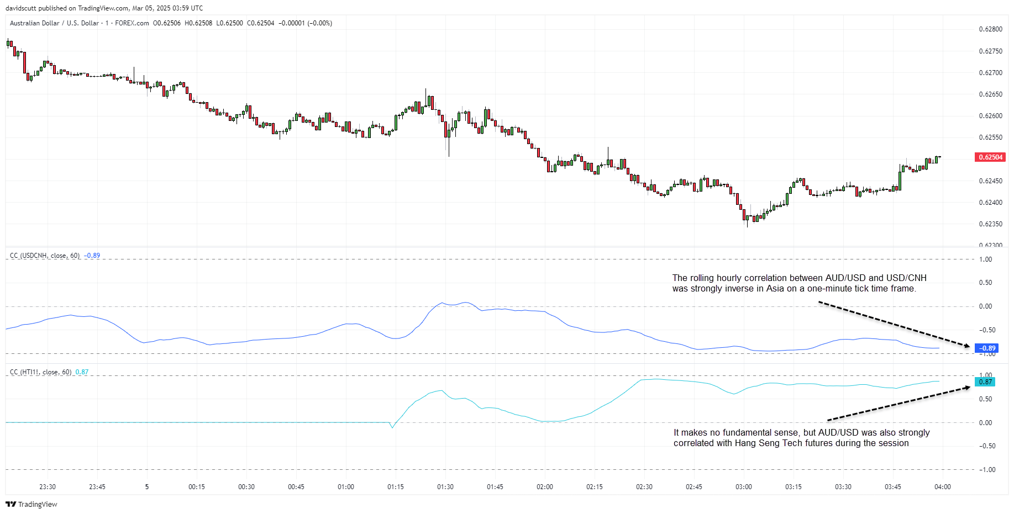
Task: Click the annotation about rolling hourly correlation with USD/CNH
Action: [x=799, y=283]
